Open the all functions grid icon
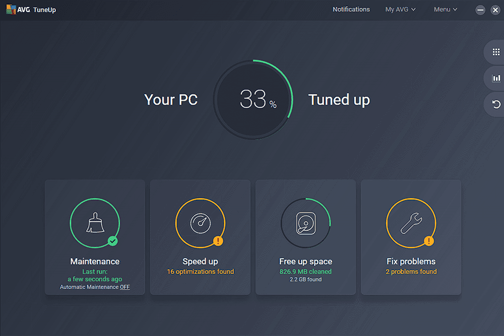 496,52
